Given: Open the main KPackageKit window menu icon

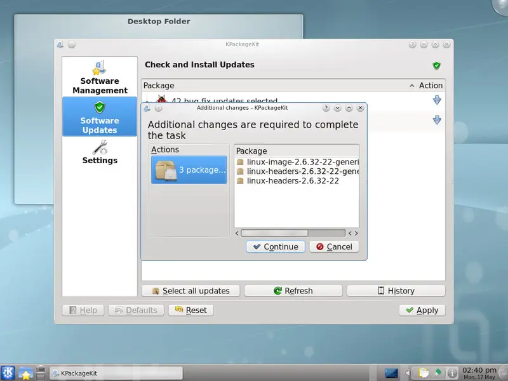Looking at the screenshot, I should click(x=60, y=44).
